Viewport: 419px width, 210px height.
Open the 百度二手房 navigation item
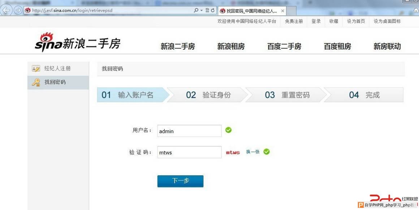pyautogui.click(x=284, y=47)
